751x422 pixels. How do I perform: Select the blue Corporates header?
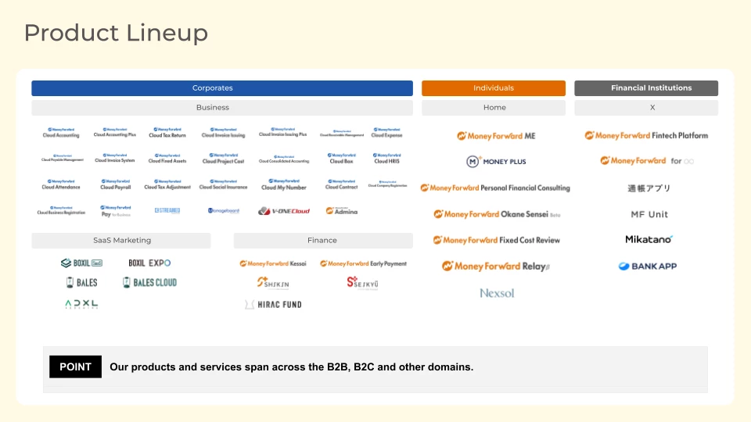(x=222, y=88)
